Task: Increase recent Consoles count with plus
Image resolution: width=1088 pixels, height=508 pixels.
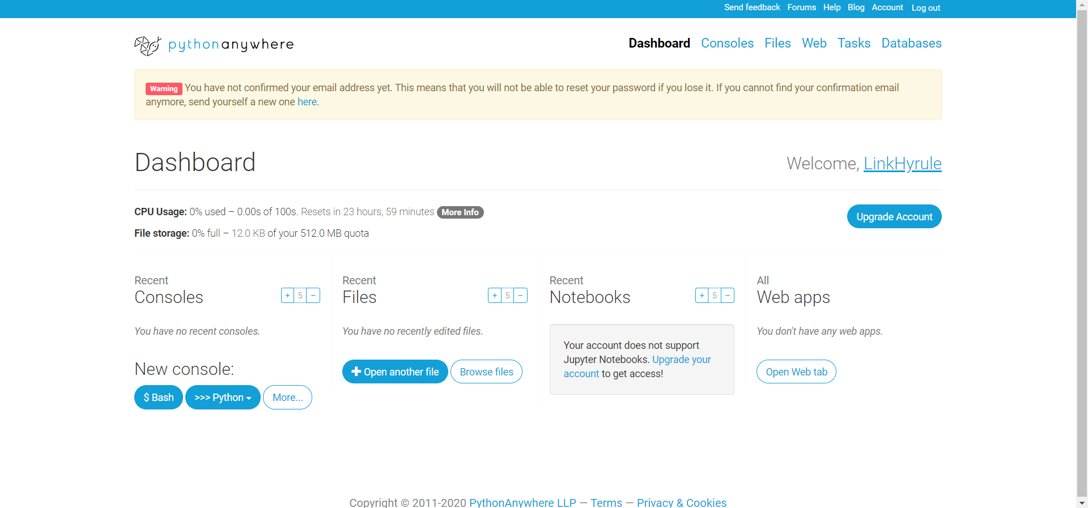Action: (x=288, y=296)
